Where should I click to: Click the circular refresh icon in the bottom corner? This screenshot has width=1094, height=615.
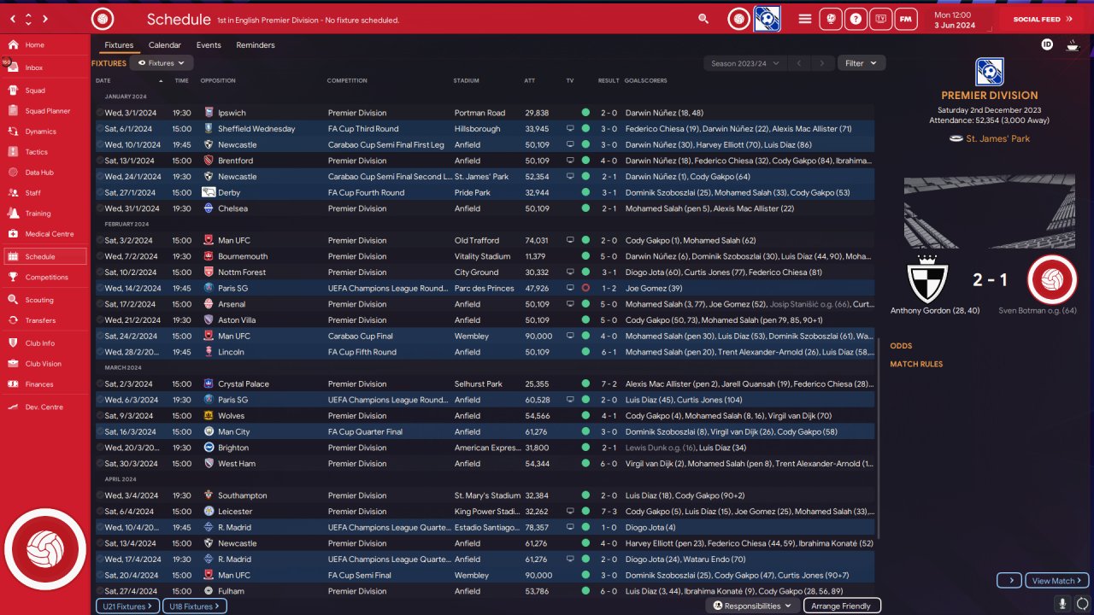tap(1083, 604)
